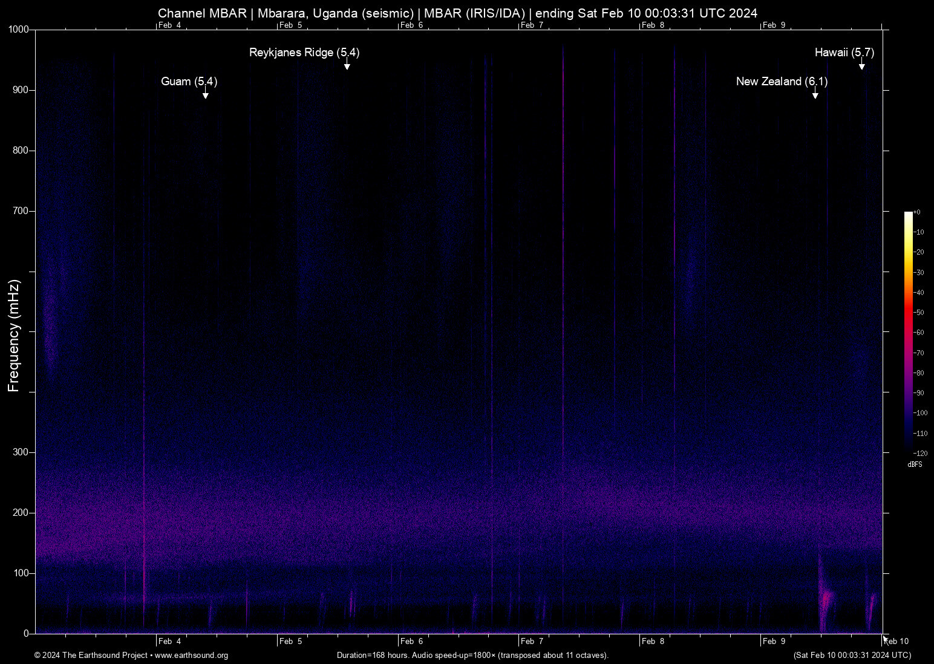Open the www.earthsound.org link in footer
Viewport: 934px width, 664px height.
(191, 656)
